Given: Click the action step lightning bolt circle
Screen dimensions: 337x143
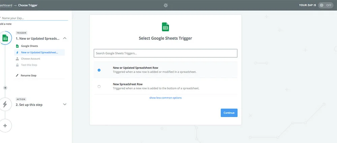Looking at the screenshot, I should 5,104.
